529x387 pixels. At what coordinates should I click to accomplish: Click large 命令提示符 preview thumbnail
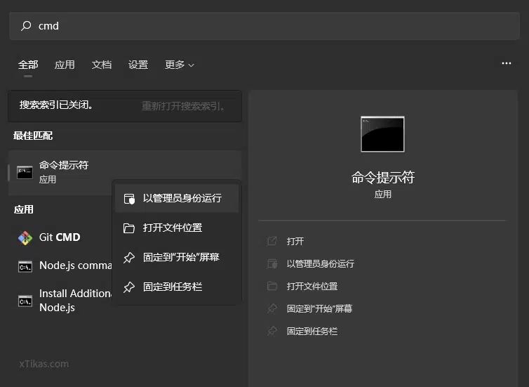pos(382,134)
